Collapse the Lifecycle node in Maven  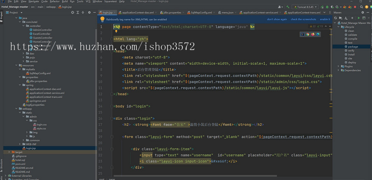[339, 27]
